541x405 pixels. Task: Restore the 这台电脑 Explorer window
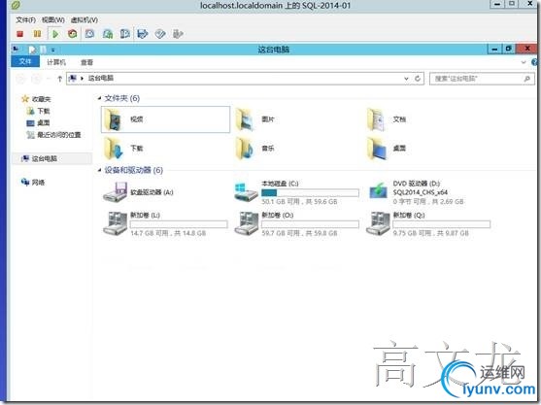(x=508, y=49)
